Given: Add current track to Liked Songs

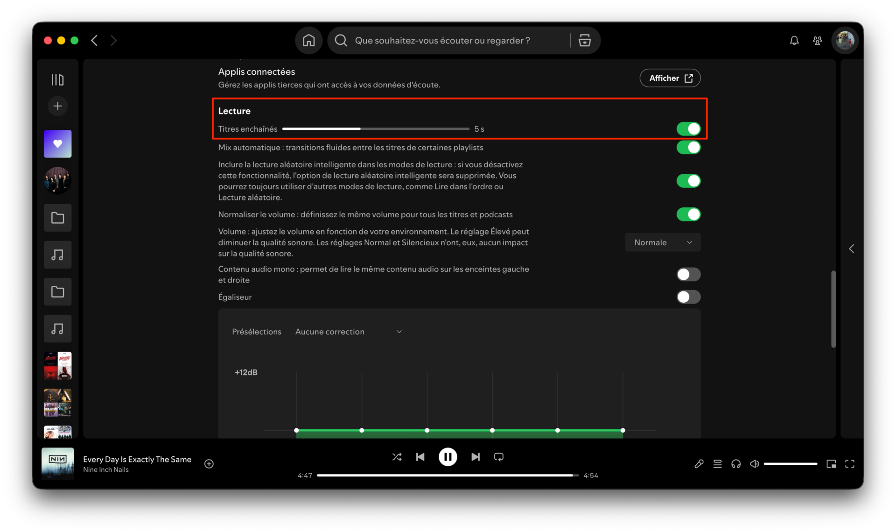Looking at the screenshot, I should point(209,464).
